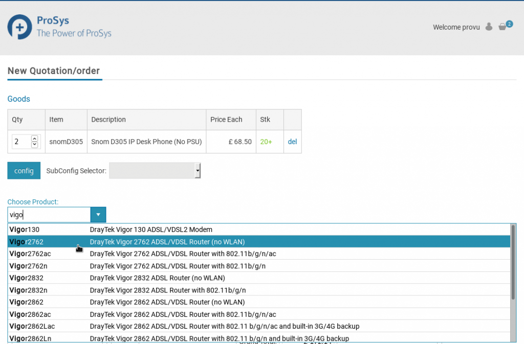Screen dimensions: 524x344
Task: Open the SubConfig Selector dropdown
Action: click(155, 171)
